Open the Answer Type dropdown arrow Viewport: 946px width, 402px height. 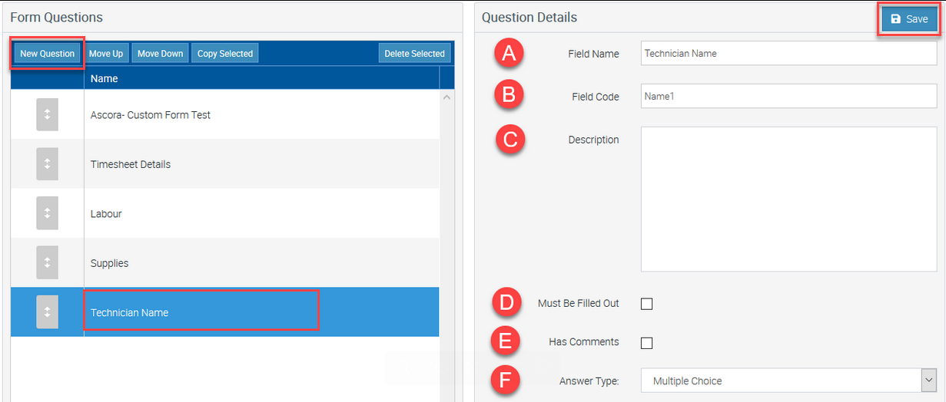(928, 380)
